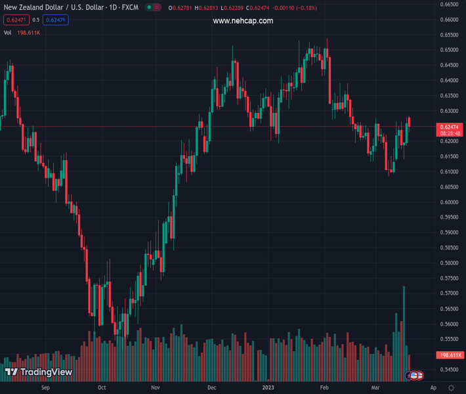
Task: Toggle green market status indicator dot
Action: (x=150, y=8)
